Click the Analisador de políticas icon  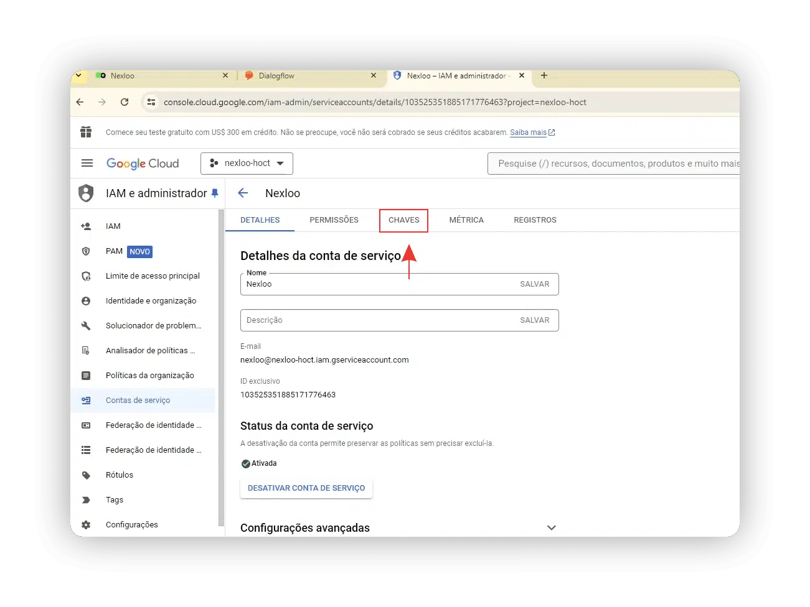[x=86, y=351]
